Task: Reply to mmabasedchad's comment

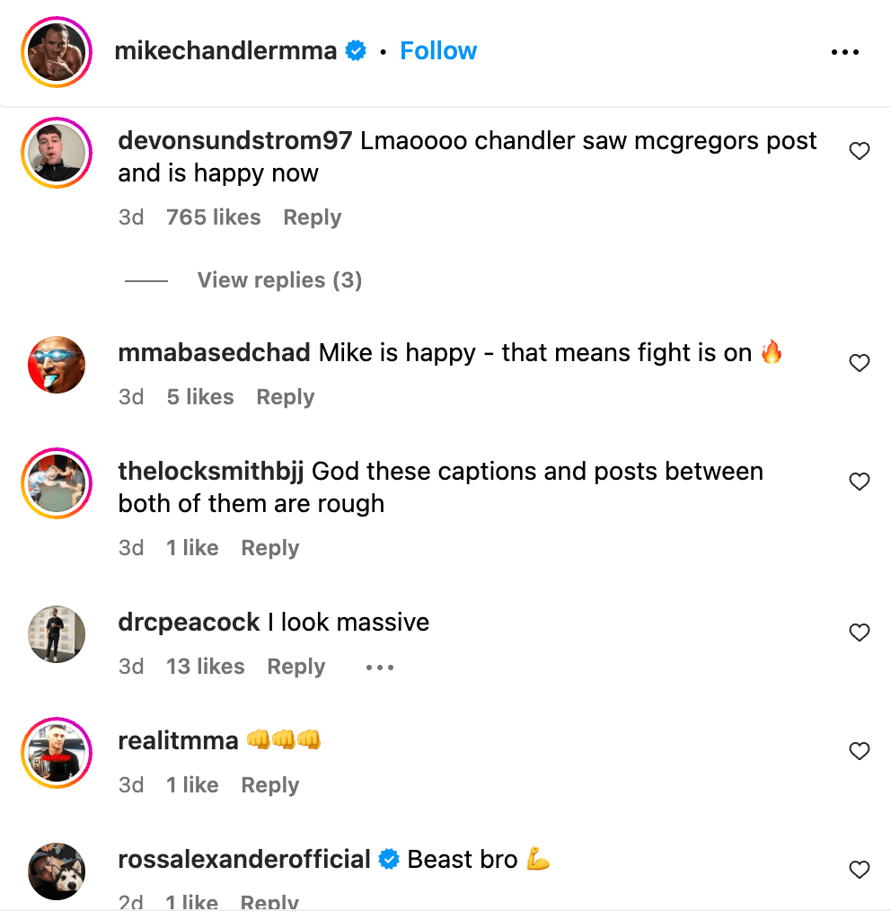Action: (286, 397)
